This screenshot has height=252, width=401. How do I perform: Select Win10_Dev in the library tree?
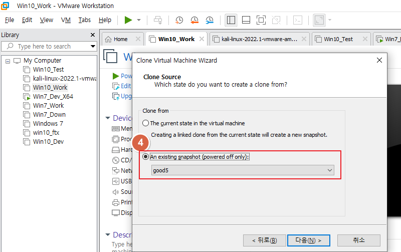48,142
